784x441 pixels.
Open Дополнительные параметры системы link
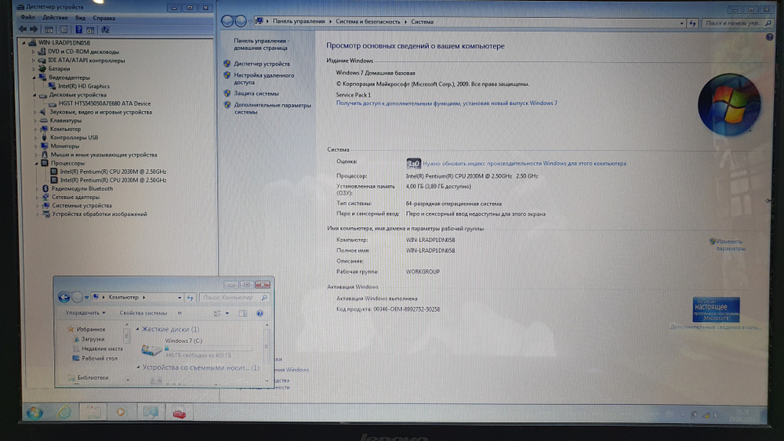coord(273,108)
